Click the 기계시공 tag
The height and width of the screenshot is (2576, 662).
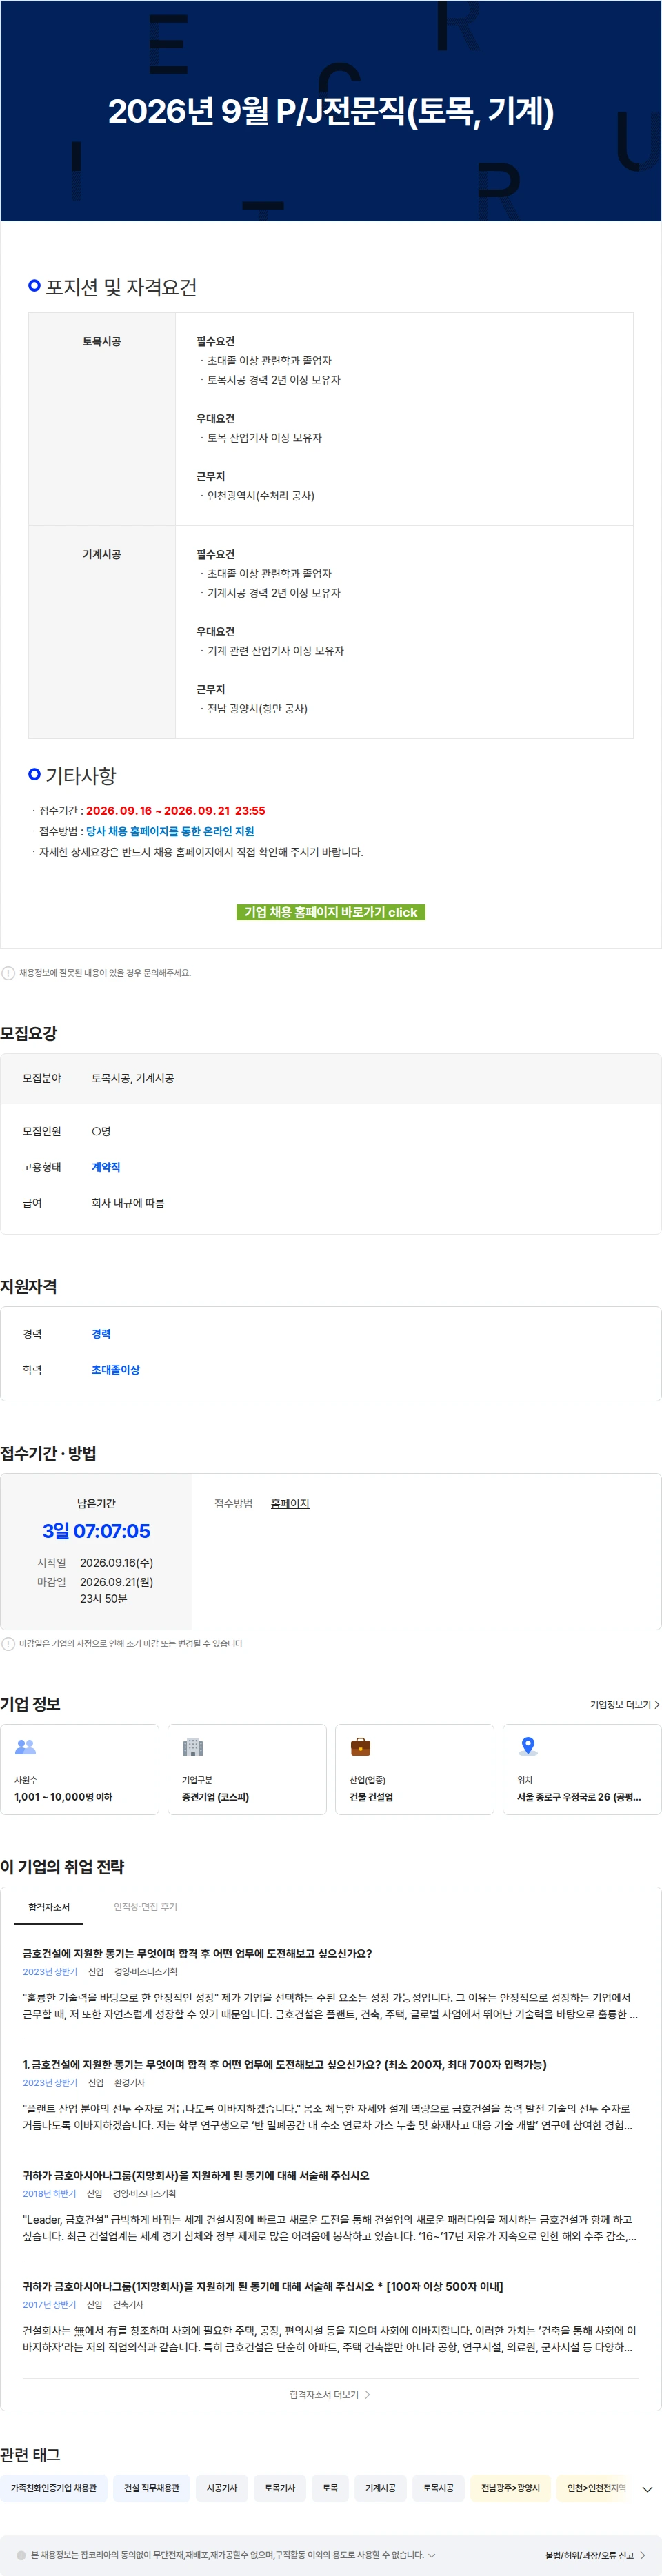[380, 2488]
